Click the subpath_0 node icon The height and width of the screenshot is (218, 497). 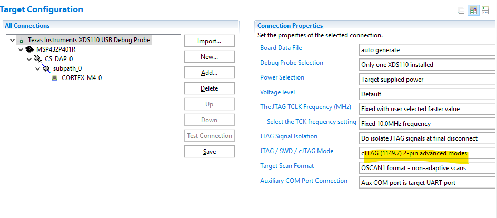point(46,68)
